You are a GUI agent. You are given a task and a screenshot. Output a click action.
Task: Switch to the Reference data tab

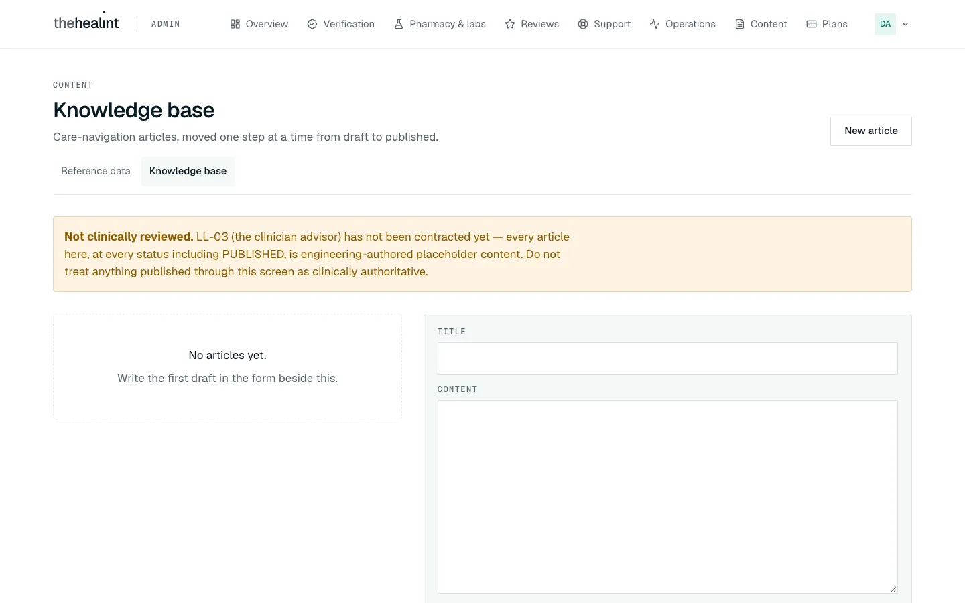pos(96,171)
